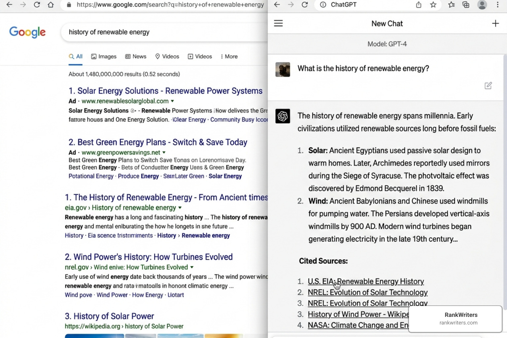Open The History of Renewable Energy result
This screenshot has width=507, height=338.
coord(166,197)
